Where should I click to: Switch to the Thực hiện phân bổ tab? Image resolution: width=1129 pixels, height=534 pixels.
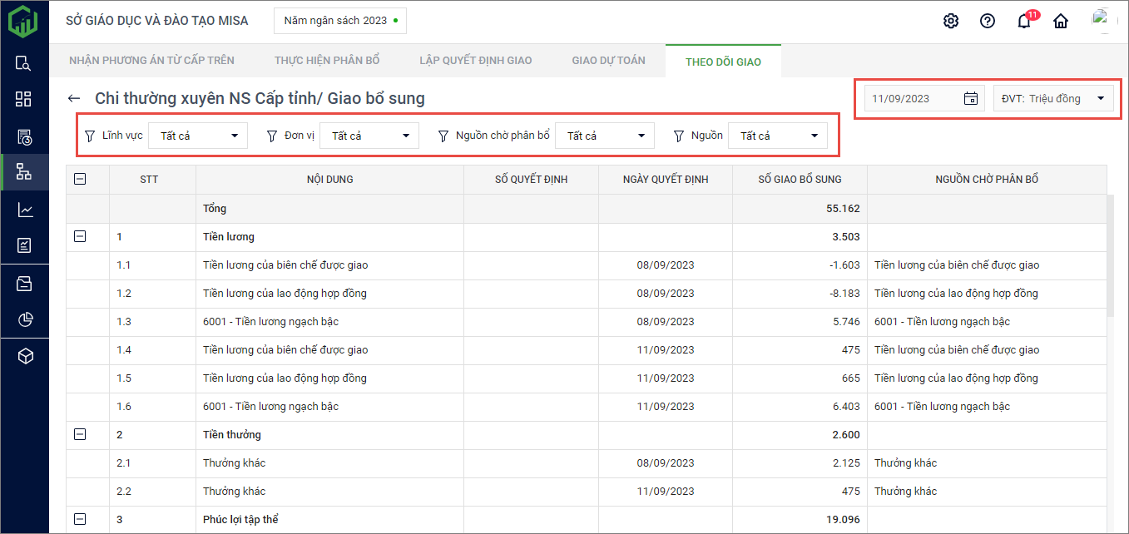click(326, 61)
